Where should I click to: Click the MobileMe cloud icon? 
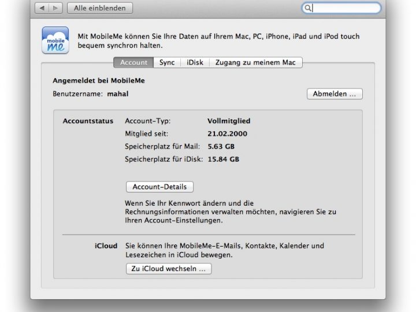pos(55,40)
